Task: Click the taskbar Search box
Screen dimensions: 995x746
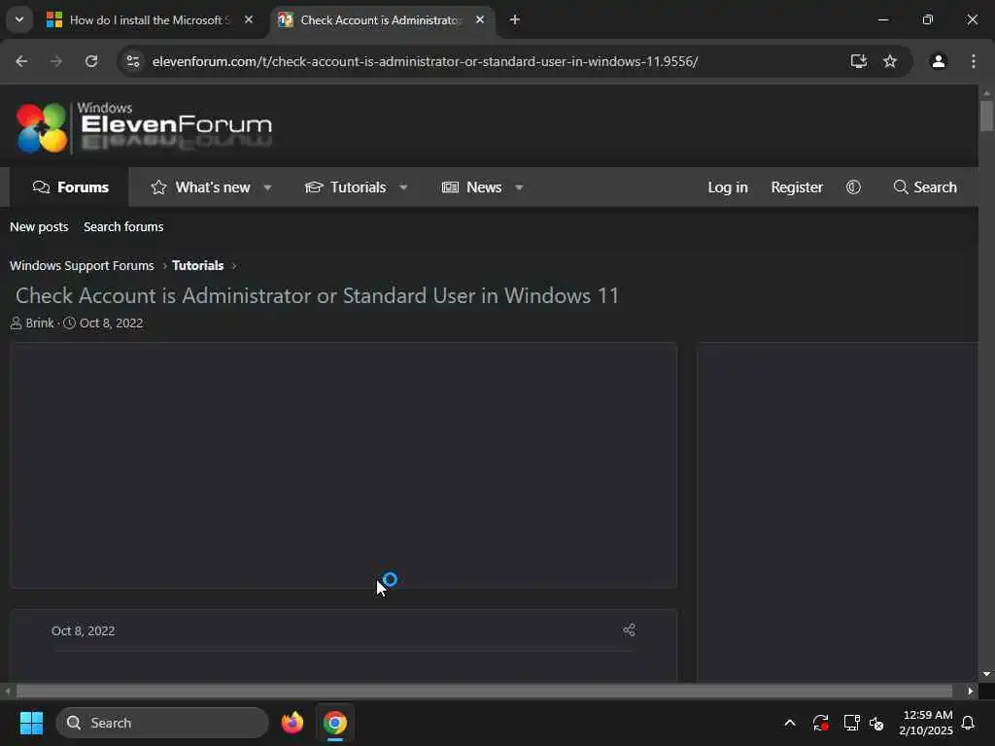Action: 162,723
